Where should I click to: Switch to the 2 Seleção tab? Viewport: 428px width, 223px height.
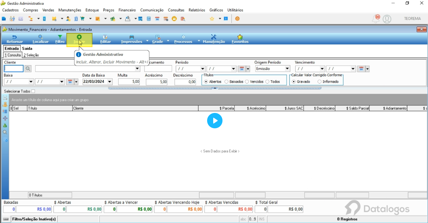31,55
